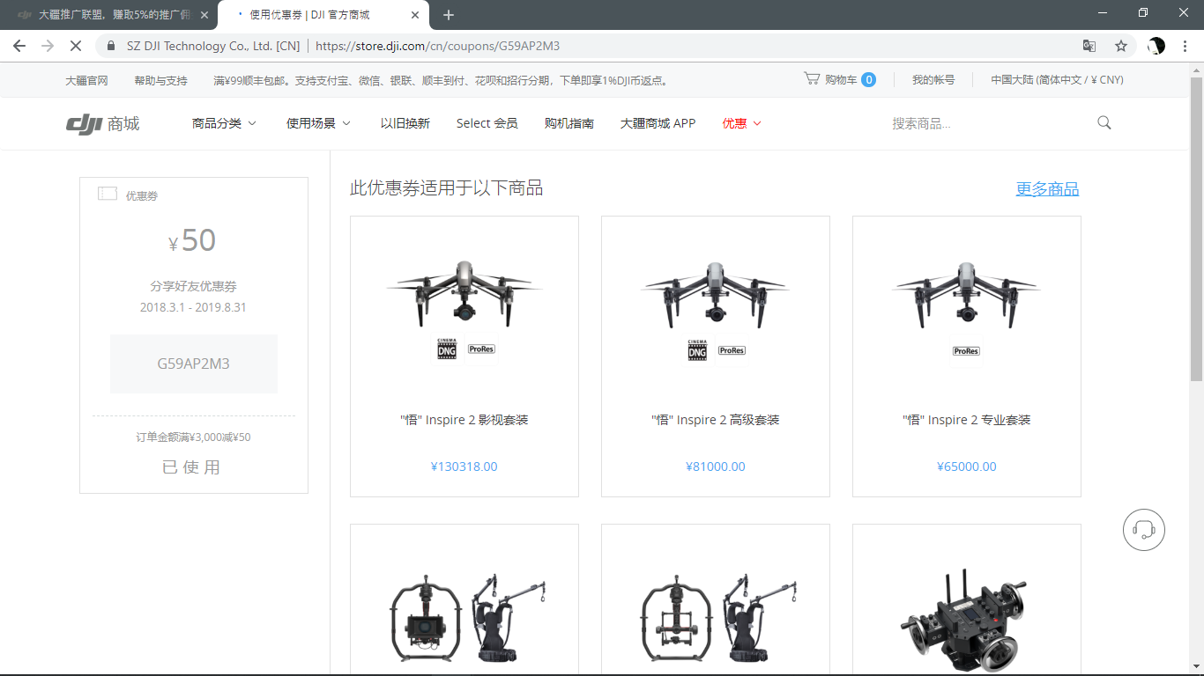Image resolution: width=1204 pixels, height=676 pixels.
Task: Stop page loading with the X button
Action: point(76,46)
